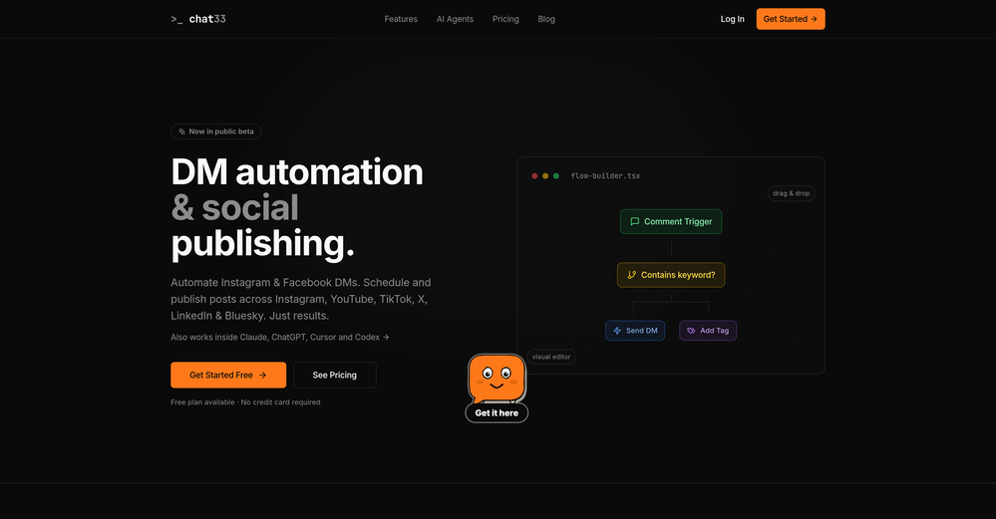Select the Add Tag node
Image resolution: width=996 pixels, height=519 pixels.
[708, 331]
